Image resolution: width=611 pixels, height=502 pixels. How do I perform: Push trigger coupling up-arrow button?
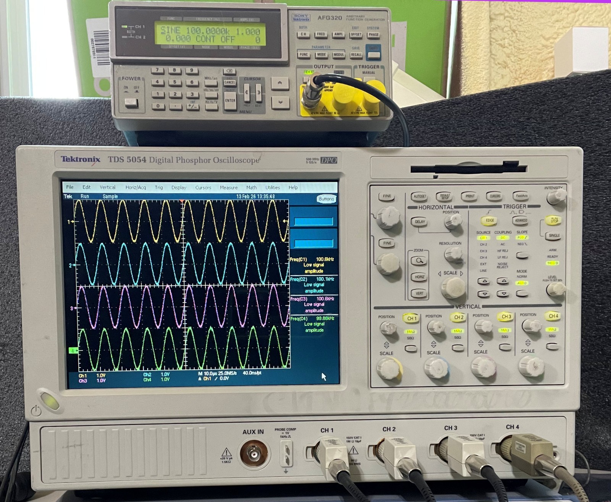click(503, 281)
